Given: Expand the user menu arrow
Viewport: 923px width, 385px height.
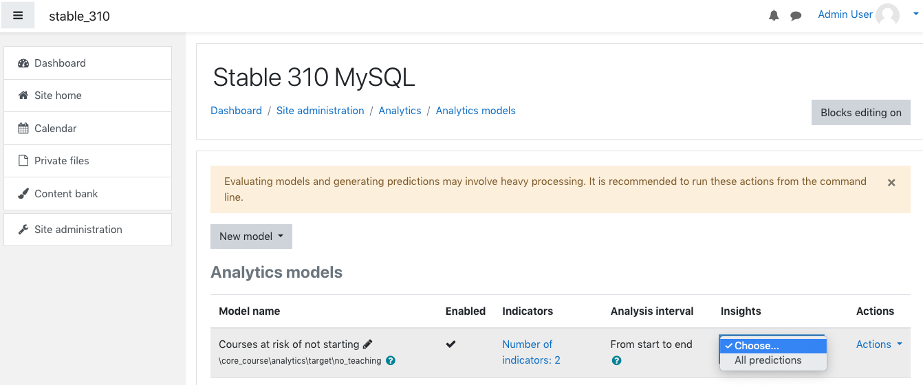Looking at the screenshot, I should [915, 14].
